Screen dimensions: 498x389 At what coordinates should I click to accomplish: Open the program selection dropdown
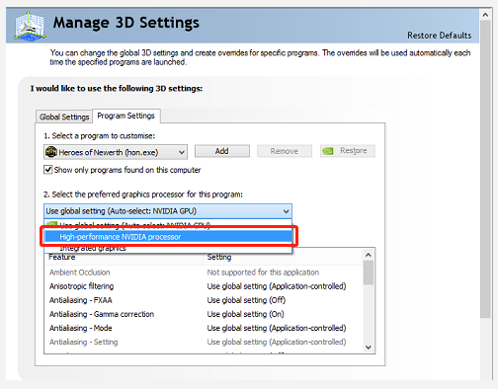pyautogui.click(x=116, y=152)
